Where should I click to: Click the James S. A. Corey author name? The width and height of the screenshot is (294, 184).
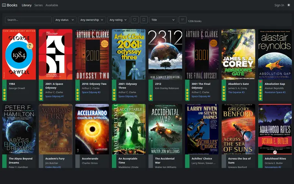click(237, 88)
